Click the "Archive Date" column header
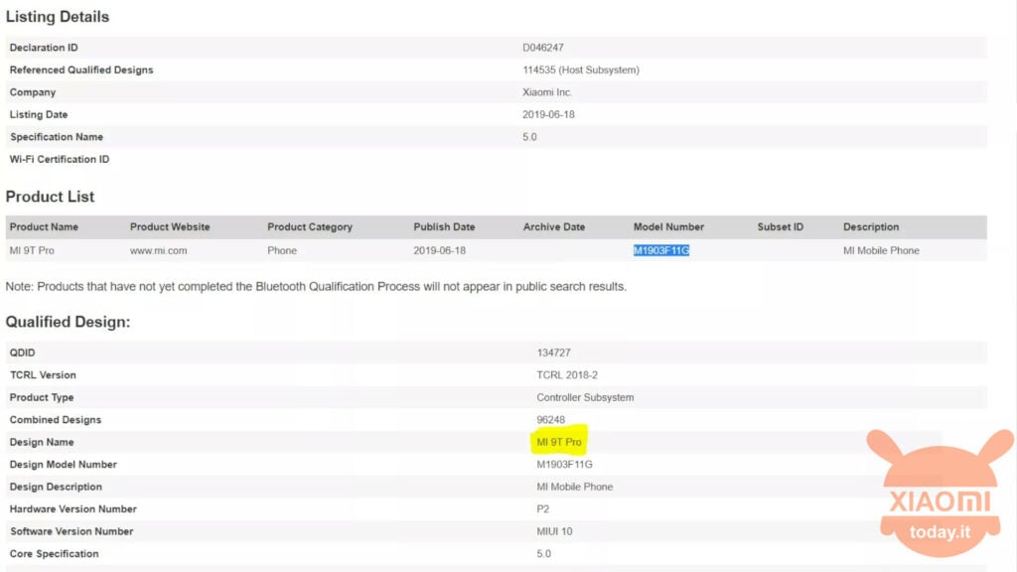 (x=554, y=227)
